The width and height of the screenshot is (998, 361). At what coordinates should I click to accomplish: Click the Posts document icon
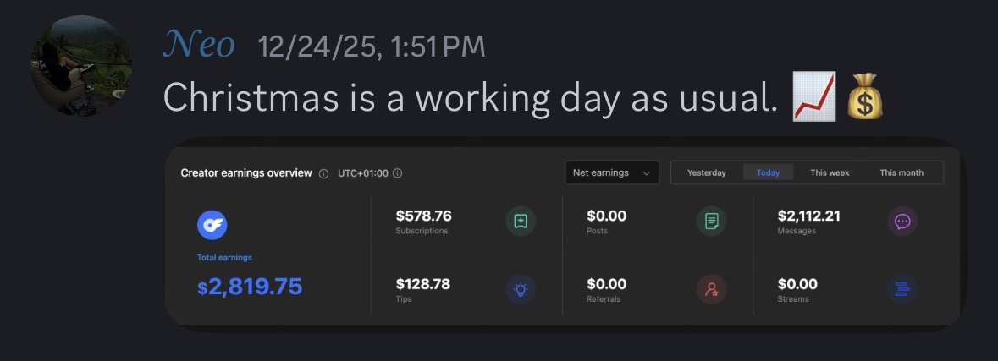point(712,222)
